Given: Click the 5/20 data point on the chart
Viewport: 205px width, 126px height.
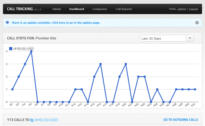Looking at the screenshot, I should coord(126,64).
